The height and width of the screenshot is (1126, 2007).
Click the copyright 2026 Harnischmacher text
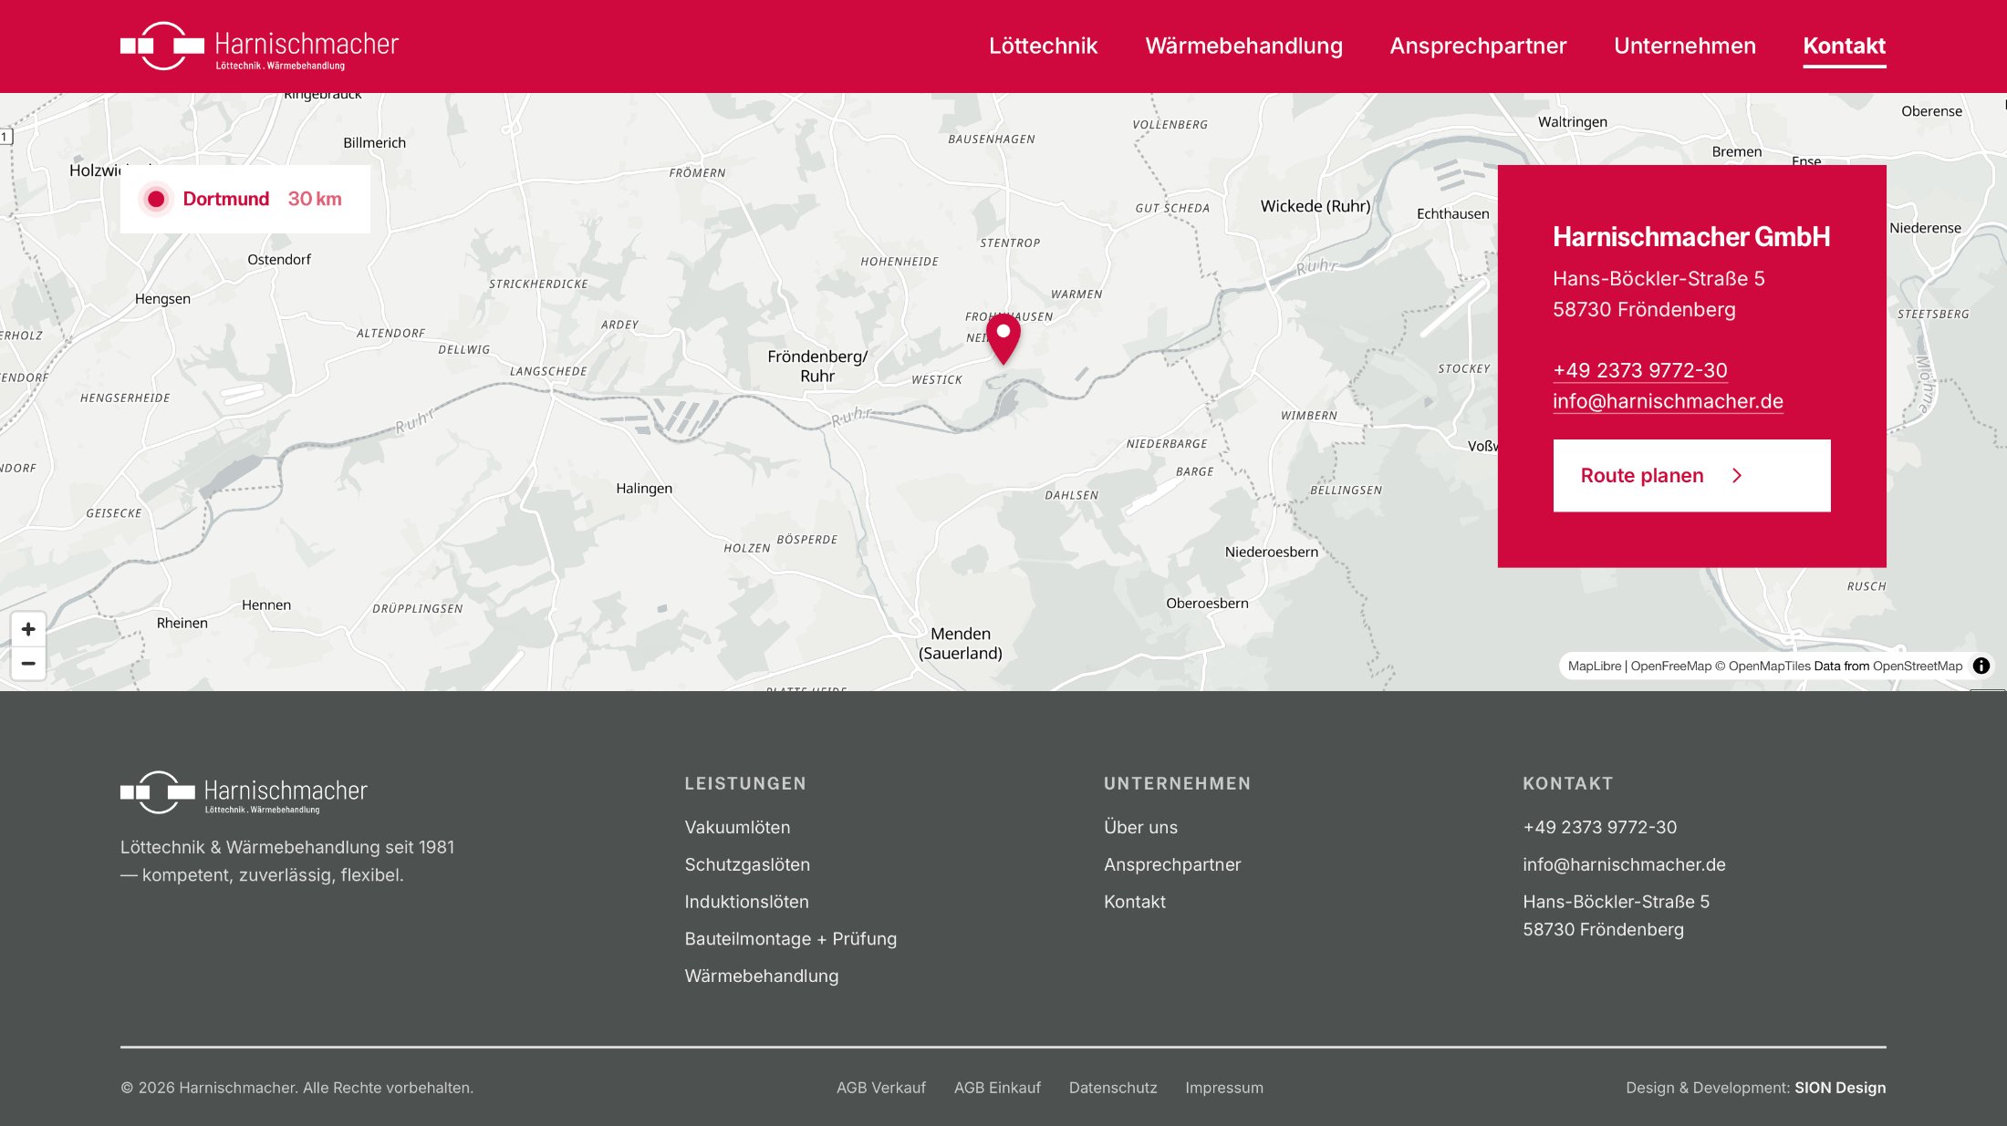296,1088
